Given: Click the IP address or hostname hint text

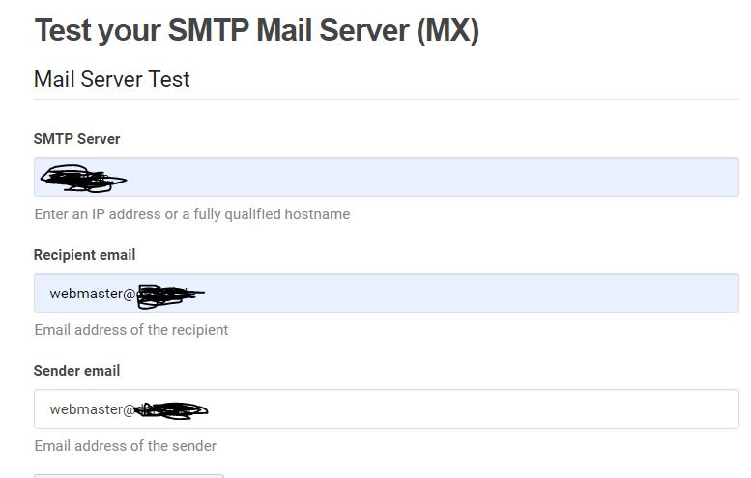Looking at the screenshot, I should (191, 214).
